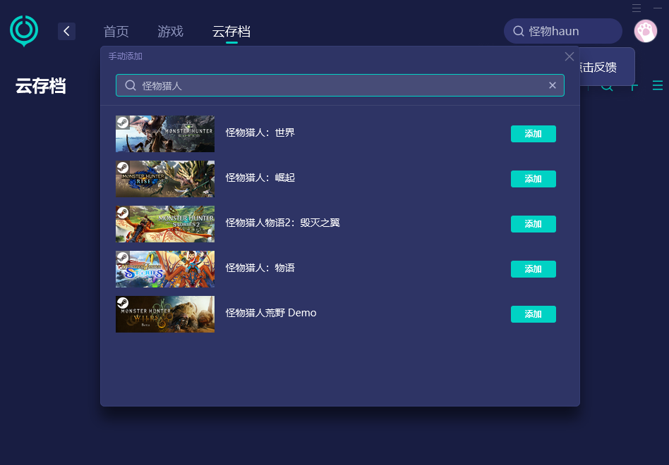The image size is (669, 465).
Task: Add 怪物猎人：世界 to cloud saves
Action: pos(534,134)
